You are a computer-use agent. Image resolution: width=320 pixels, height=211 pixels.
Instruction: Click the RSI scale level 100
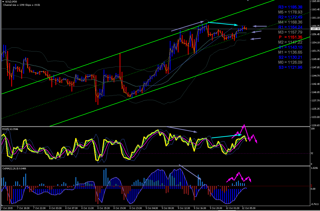[x=313, y=129]
